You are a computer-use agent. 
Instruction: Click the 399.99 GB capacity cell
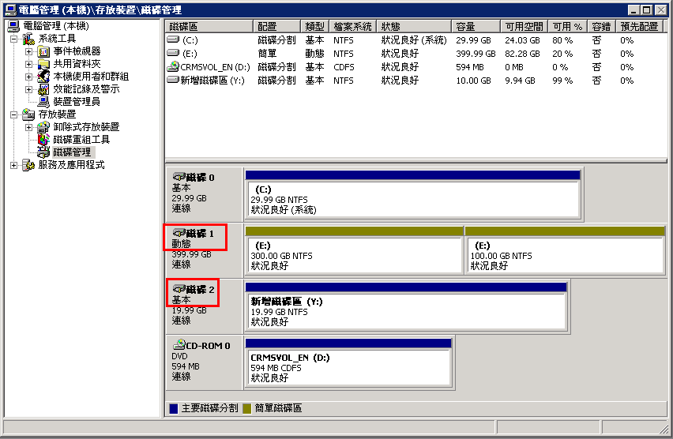click(476, 54)
